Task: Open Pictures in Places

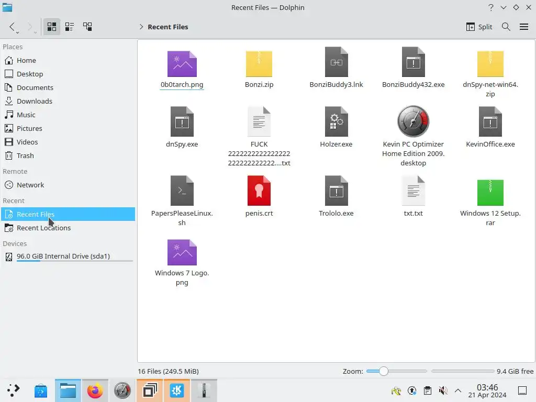Action: 68,129
